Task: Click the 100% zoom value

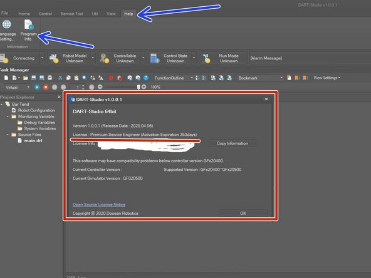Action: click(155, 87)
